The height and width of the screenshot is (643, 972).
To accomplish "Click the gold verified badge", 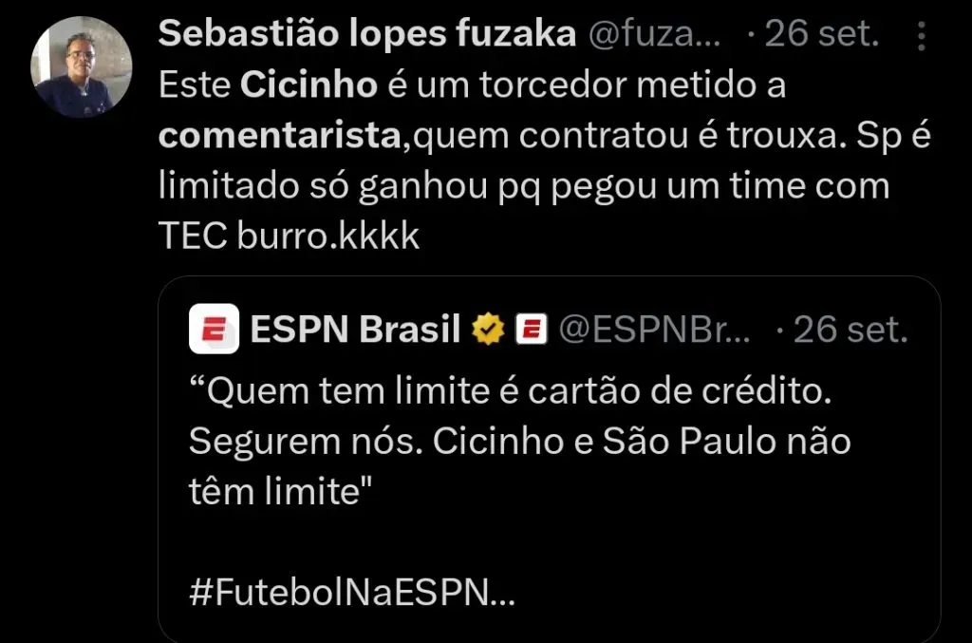I will 488,330.
